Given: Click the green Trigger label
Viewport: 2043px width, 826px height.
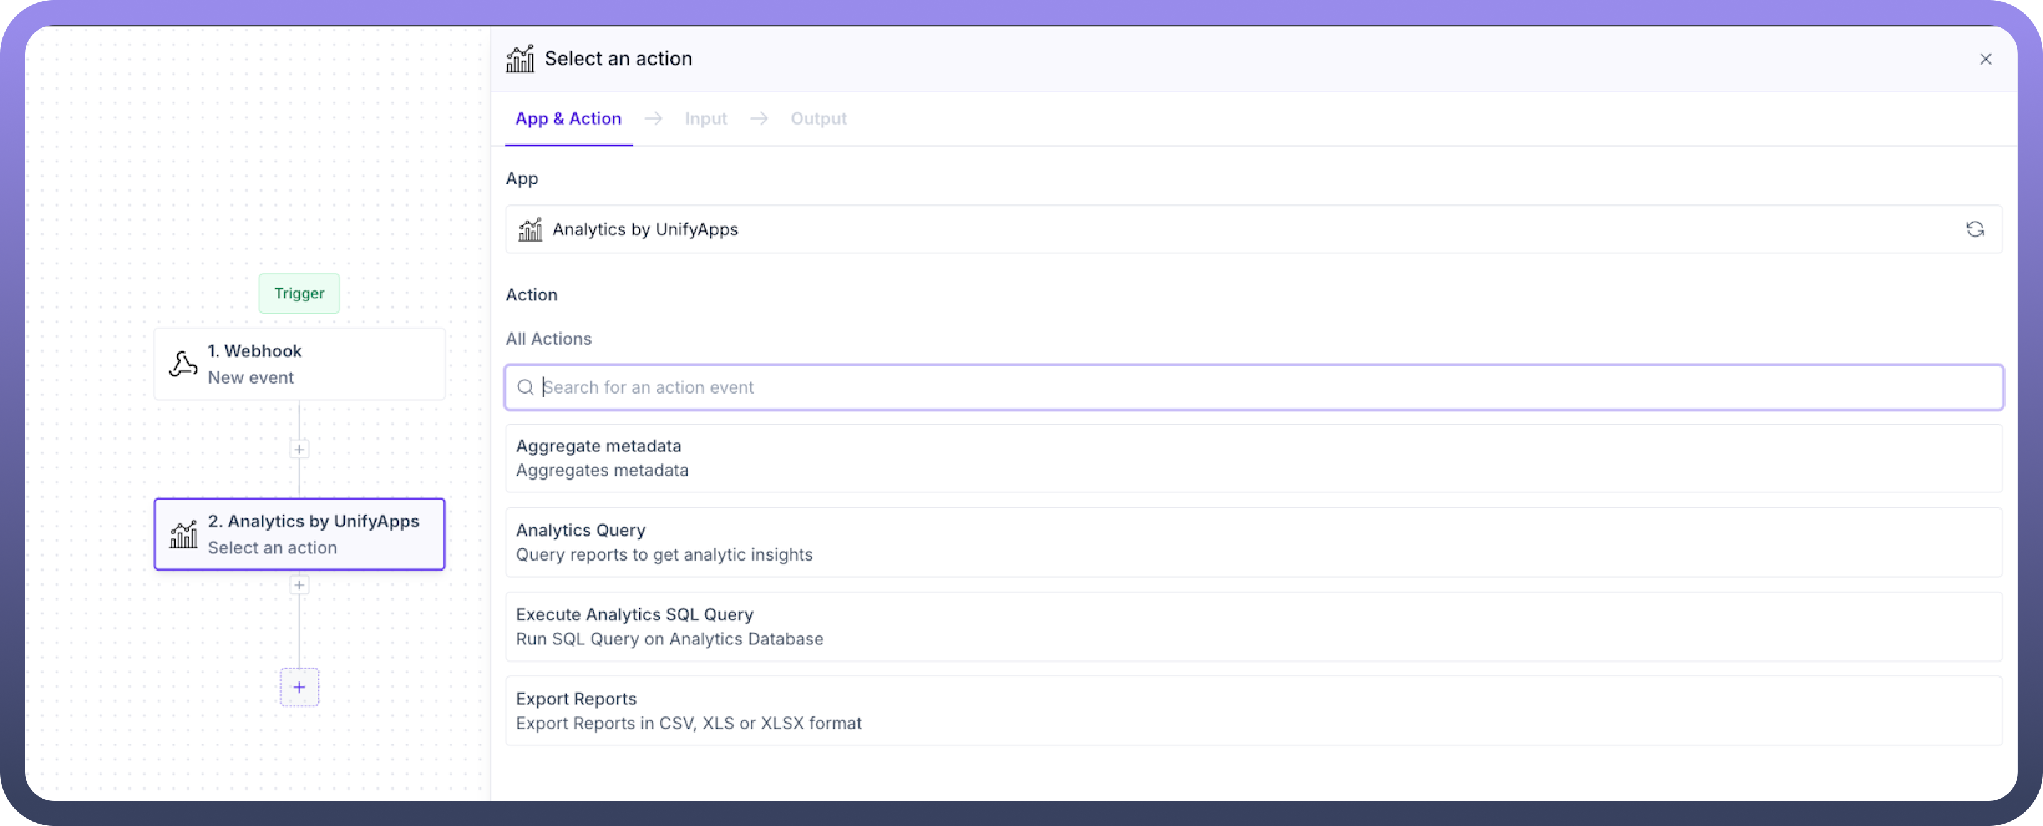Looking at the screenshot, I should pyautogui.click(x=299, y=293).
